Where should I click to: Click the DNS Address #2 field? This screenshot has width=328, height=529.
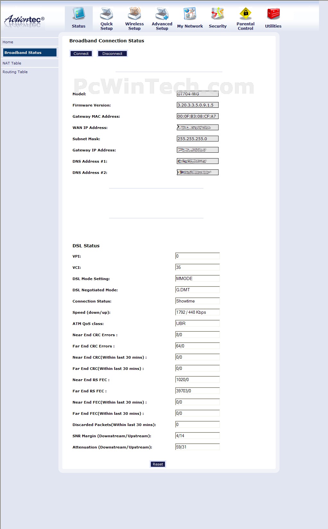[198, 172]
